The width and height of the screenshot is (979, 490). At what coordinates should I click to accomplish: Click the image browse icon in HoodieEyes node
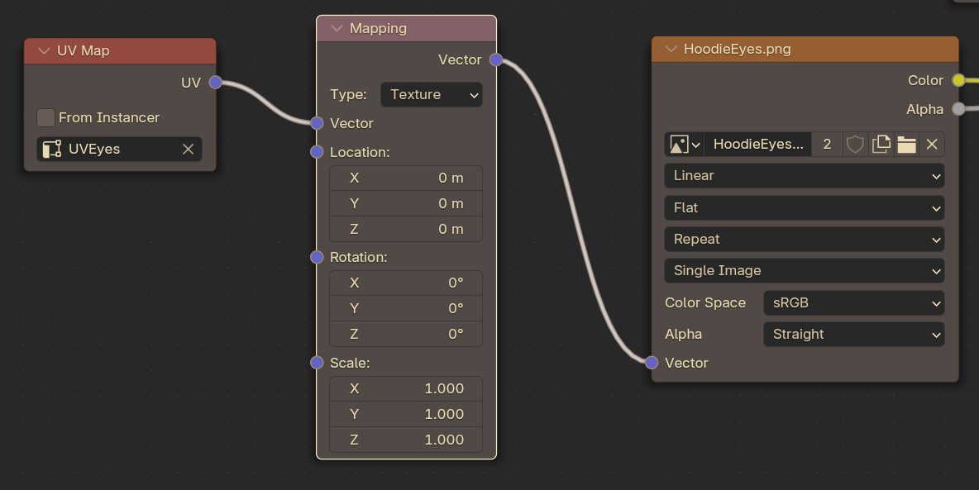pyautogui.click(x=685, y=145)
